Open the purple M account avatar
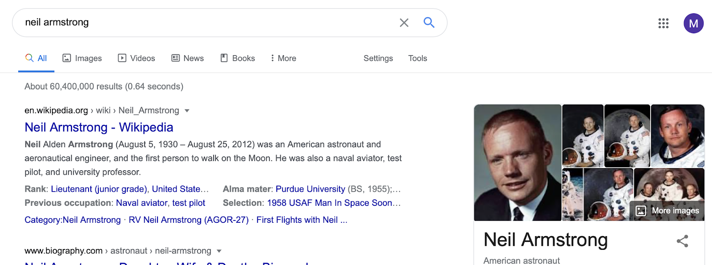Viewport: 712px width, 265px height. [693, 23]
